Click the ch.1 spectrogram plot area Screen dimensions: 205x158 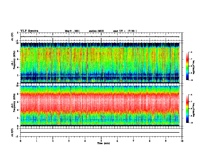click(100, 63)
